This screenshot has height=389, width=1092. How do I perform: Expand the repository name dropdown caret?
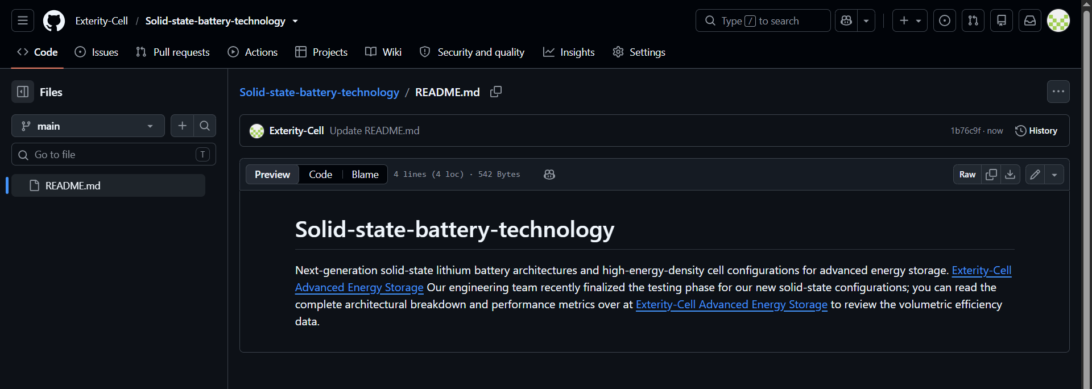coord(295,21)
